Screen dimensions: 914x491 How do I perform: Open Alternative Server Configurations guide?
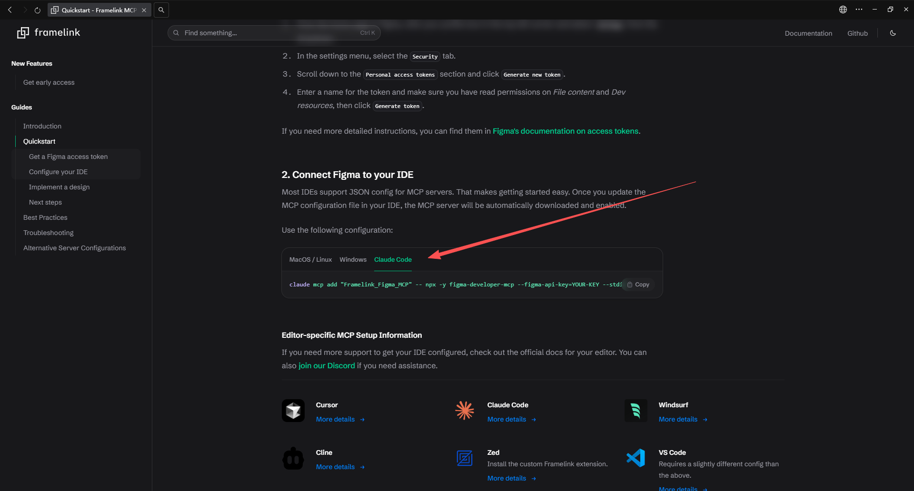[75, 248]
